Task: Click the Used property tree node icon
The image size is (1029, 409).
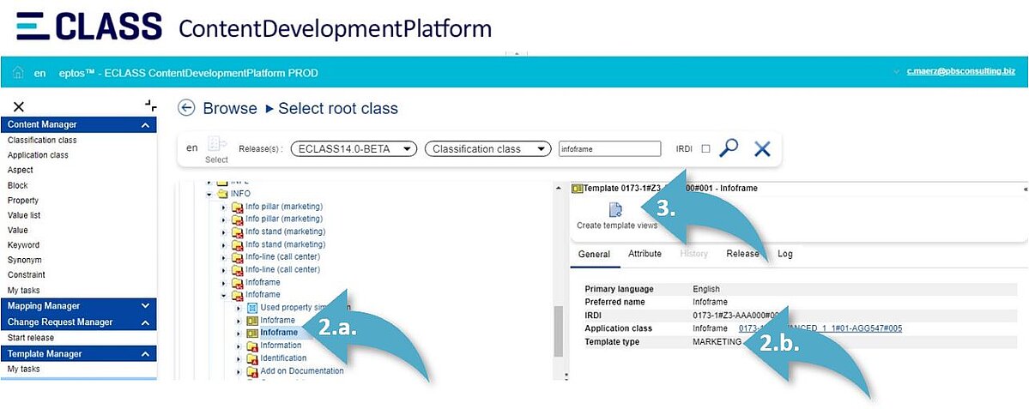Action: 252,307
